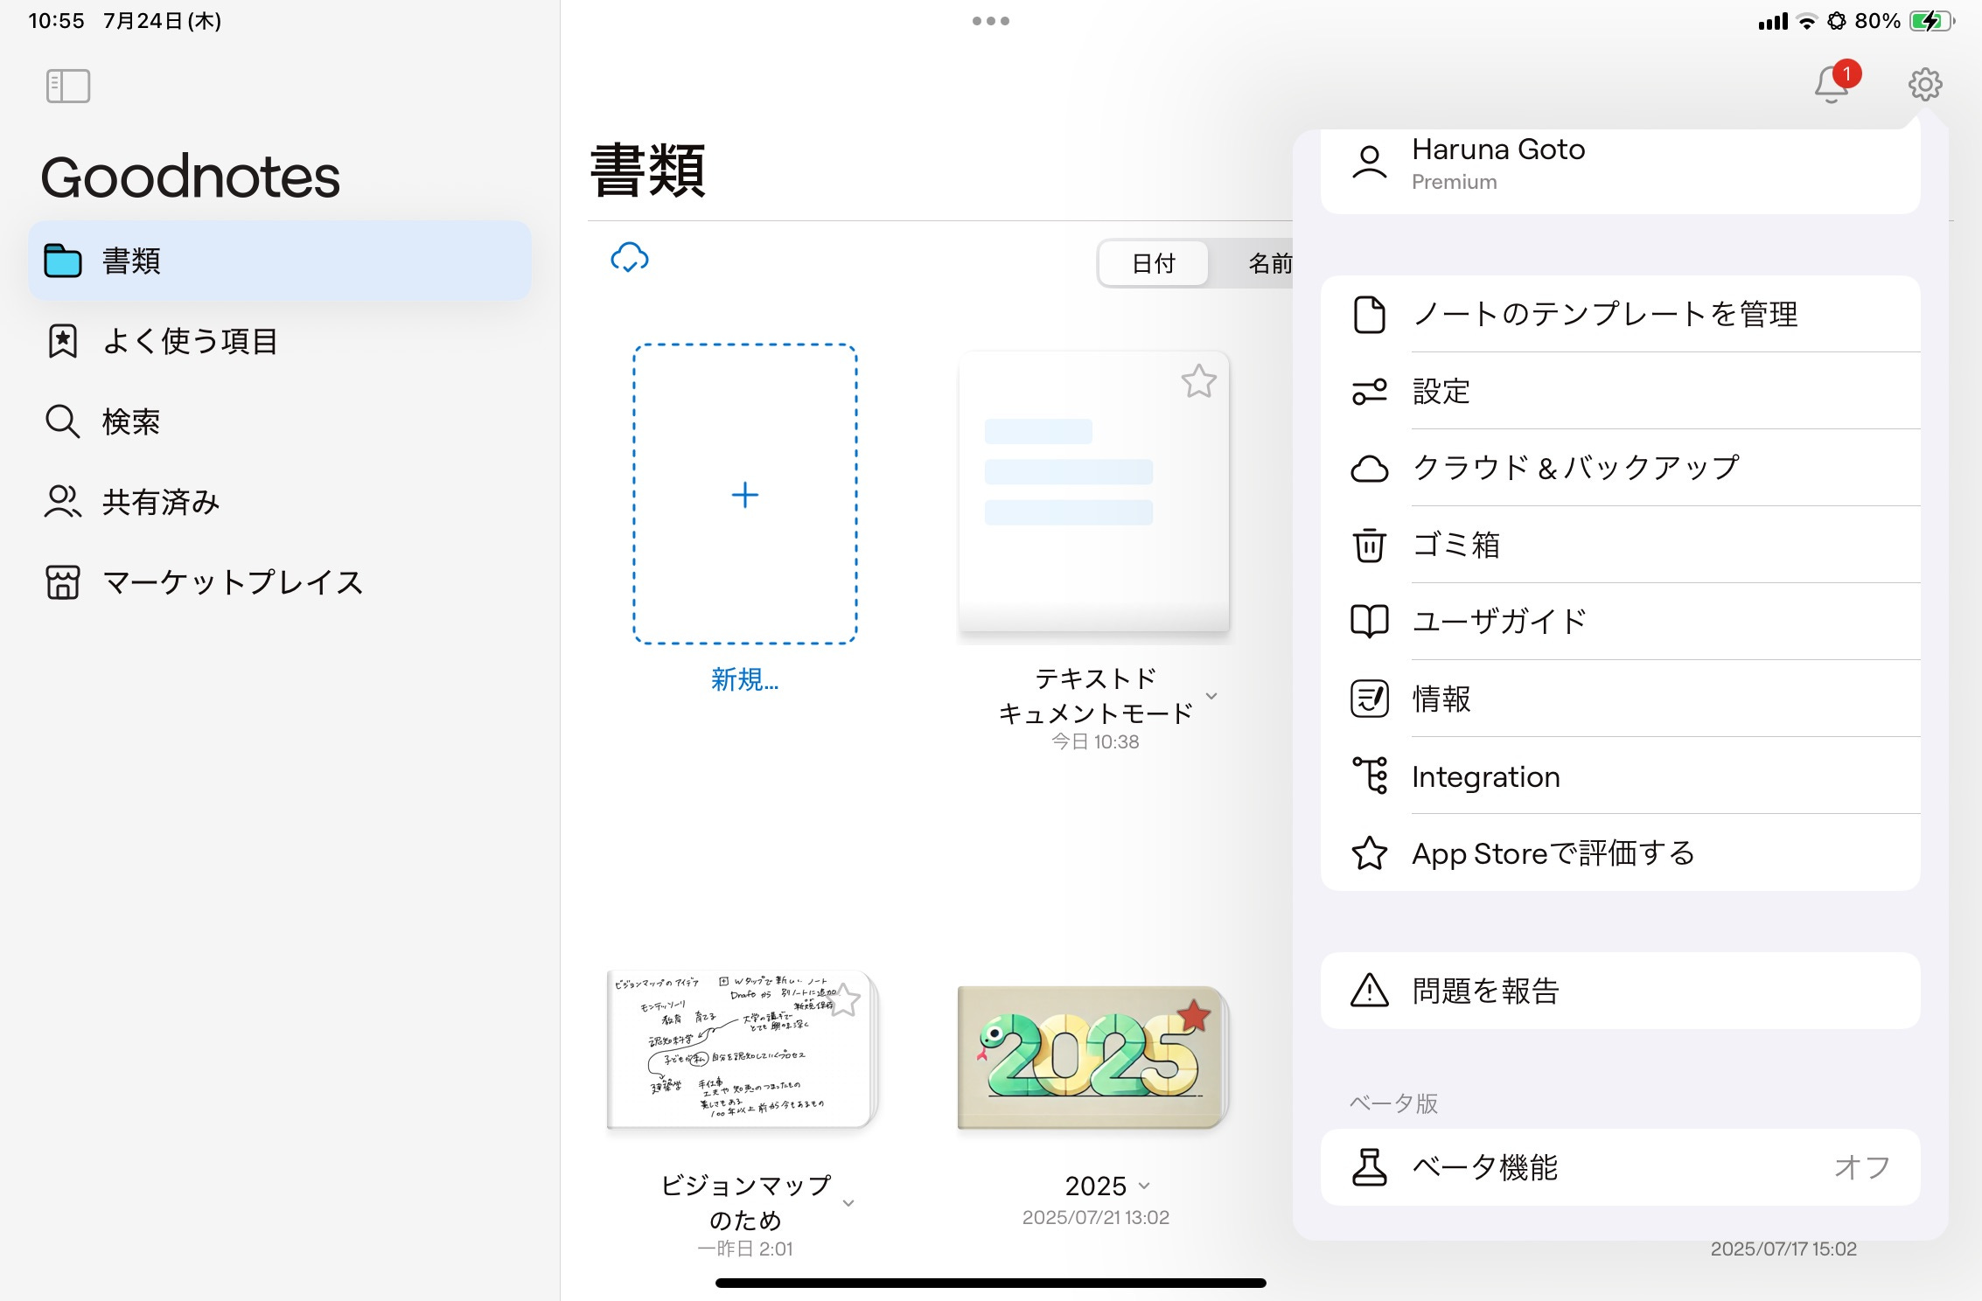Toggle the sidebar panel icon
The width and height of the screenshot is (1982, 1301).
[68, 86]
